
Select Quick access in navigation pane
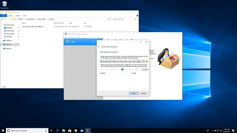pos(10,25)
